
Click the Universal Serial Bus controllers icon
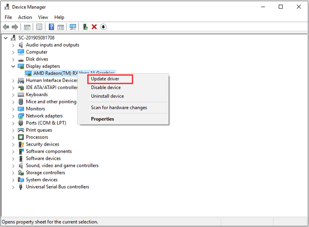(x=20, y=187)
